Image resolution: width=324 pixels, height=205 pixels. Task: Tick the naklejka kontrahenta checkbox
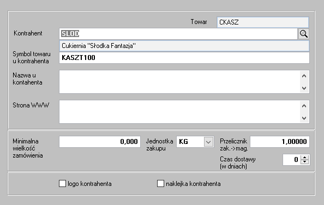(160, 184)
